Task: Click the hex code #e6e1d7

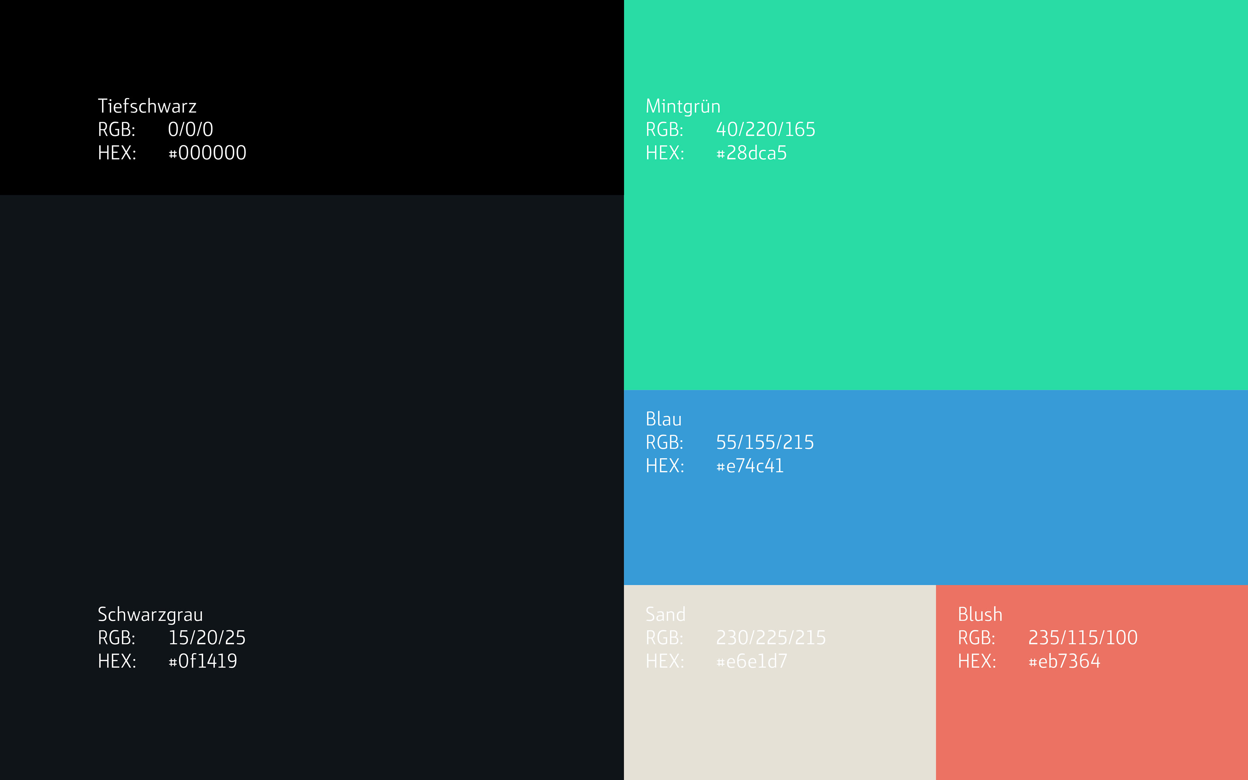Action: tap(751, 661)
